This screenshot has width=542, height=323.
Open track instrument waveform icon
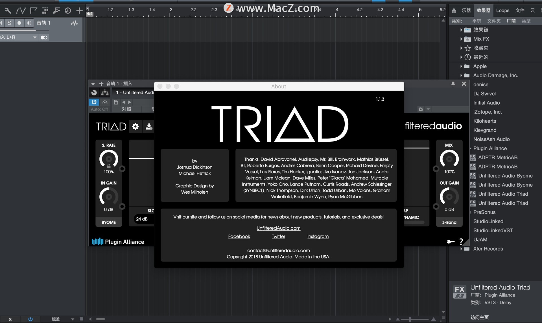click(74, 23)
